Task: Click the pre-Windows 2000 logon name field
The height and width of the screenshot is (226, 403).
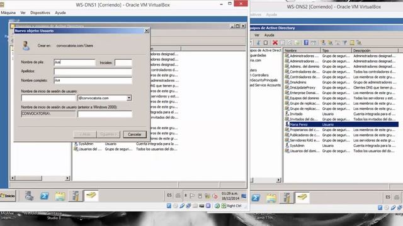Action: (x=105, y=114)
